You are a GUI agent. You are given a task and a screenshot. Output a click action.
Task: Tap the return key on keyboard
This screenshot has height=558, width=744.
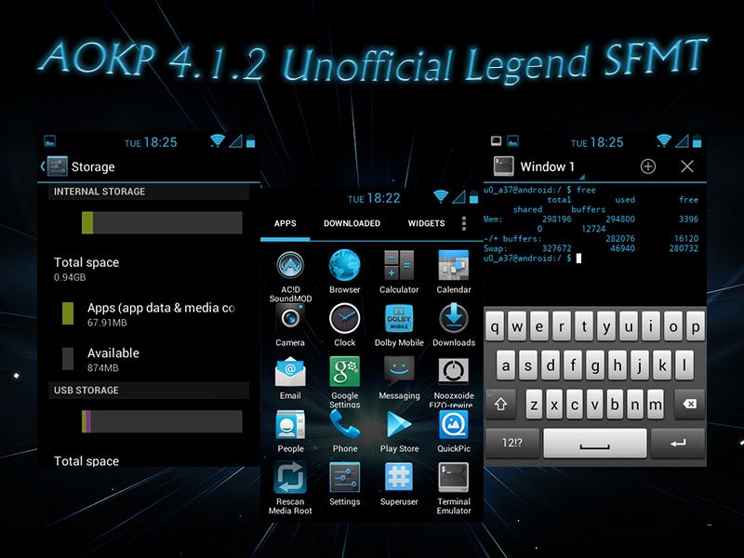[x=678, y=444]
